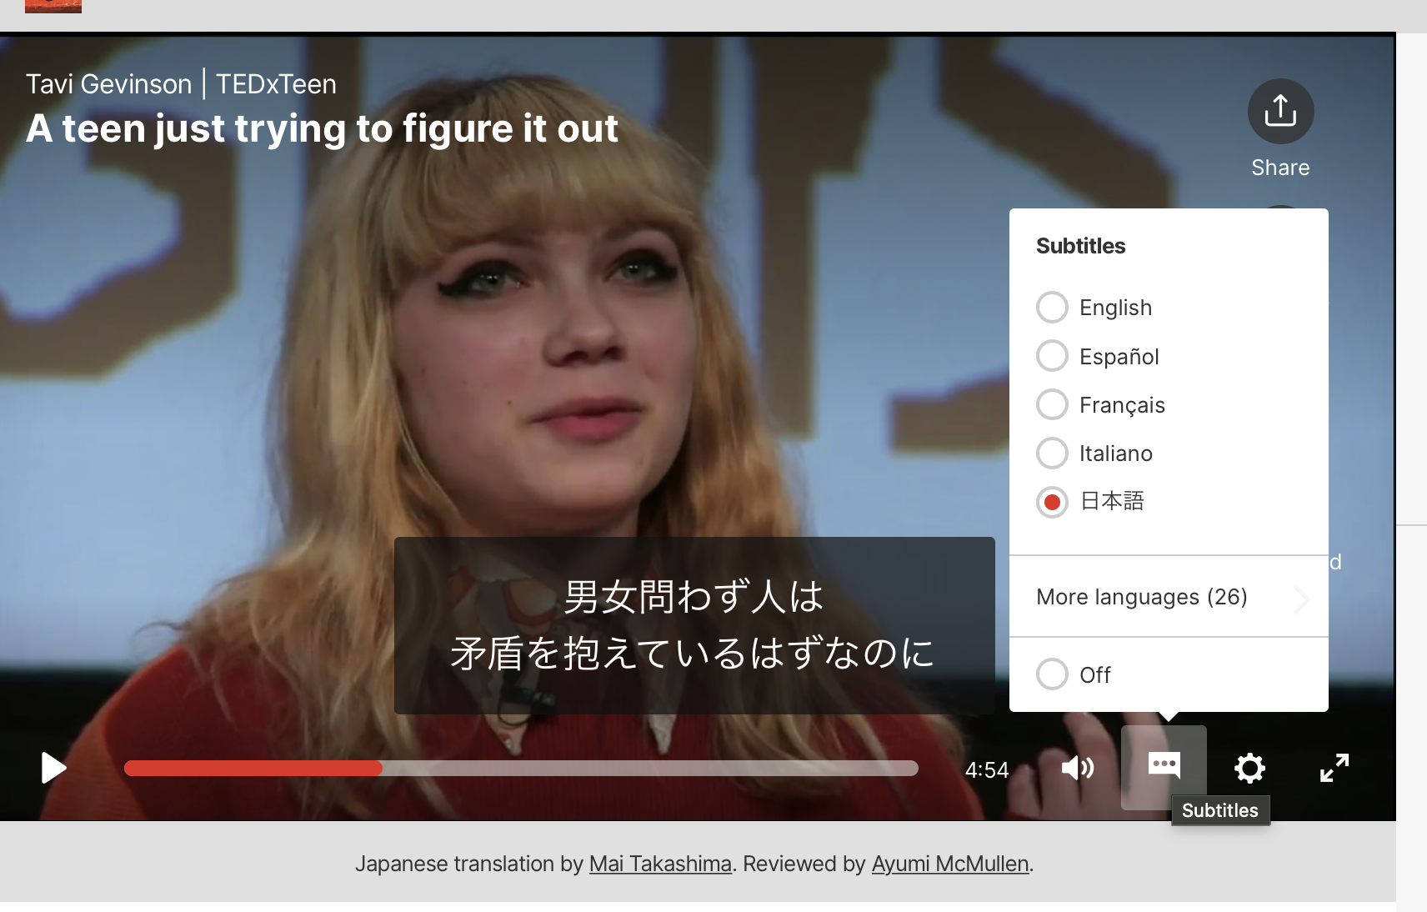Pick Italiano subtitle language
This screenshot has height=912, width=1427.
point(1053,453)
